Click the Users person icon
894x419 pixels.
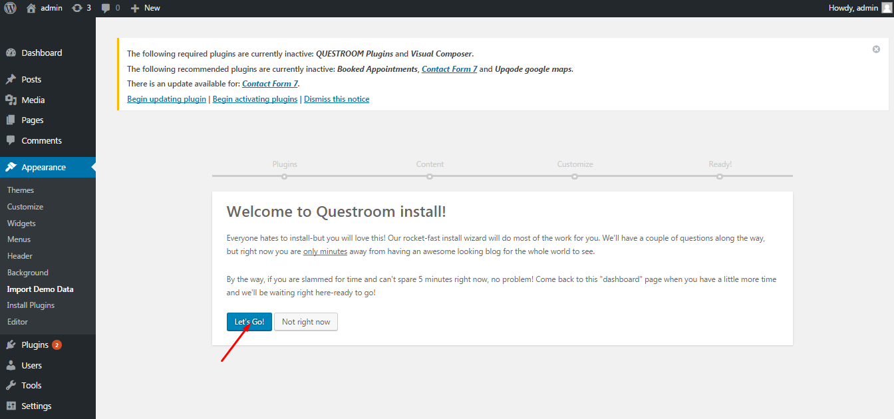pyautogui.click(x=11, y=365)
